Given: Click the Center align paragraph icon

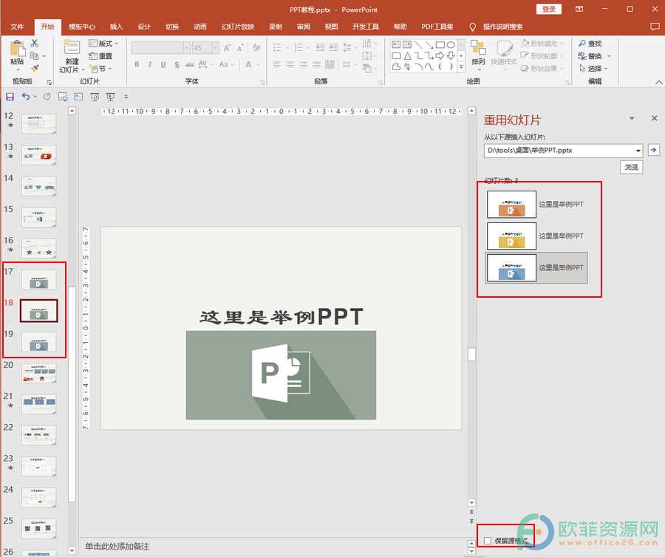Looking at the screenshot, I should pos(290,64).
